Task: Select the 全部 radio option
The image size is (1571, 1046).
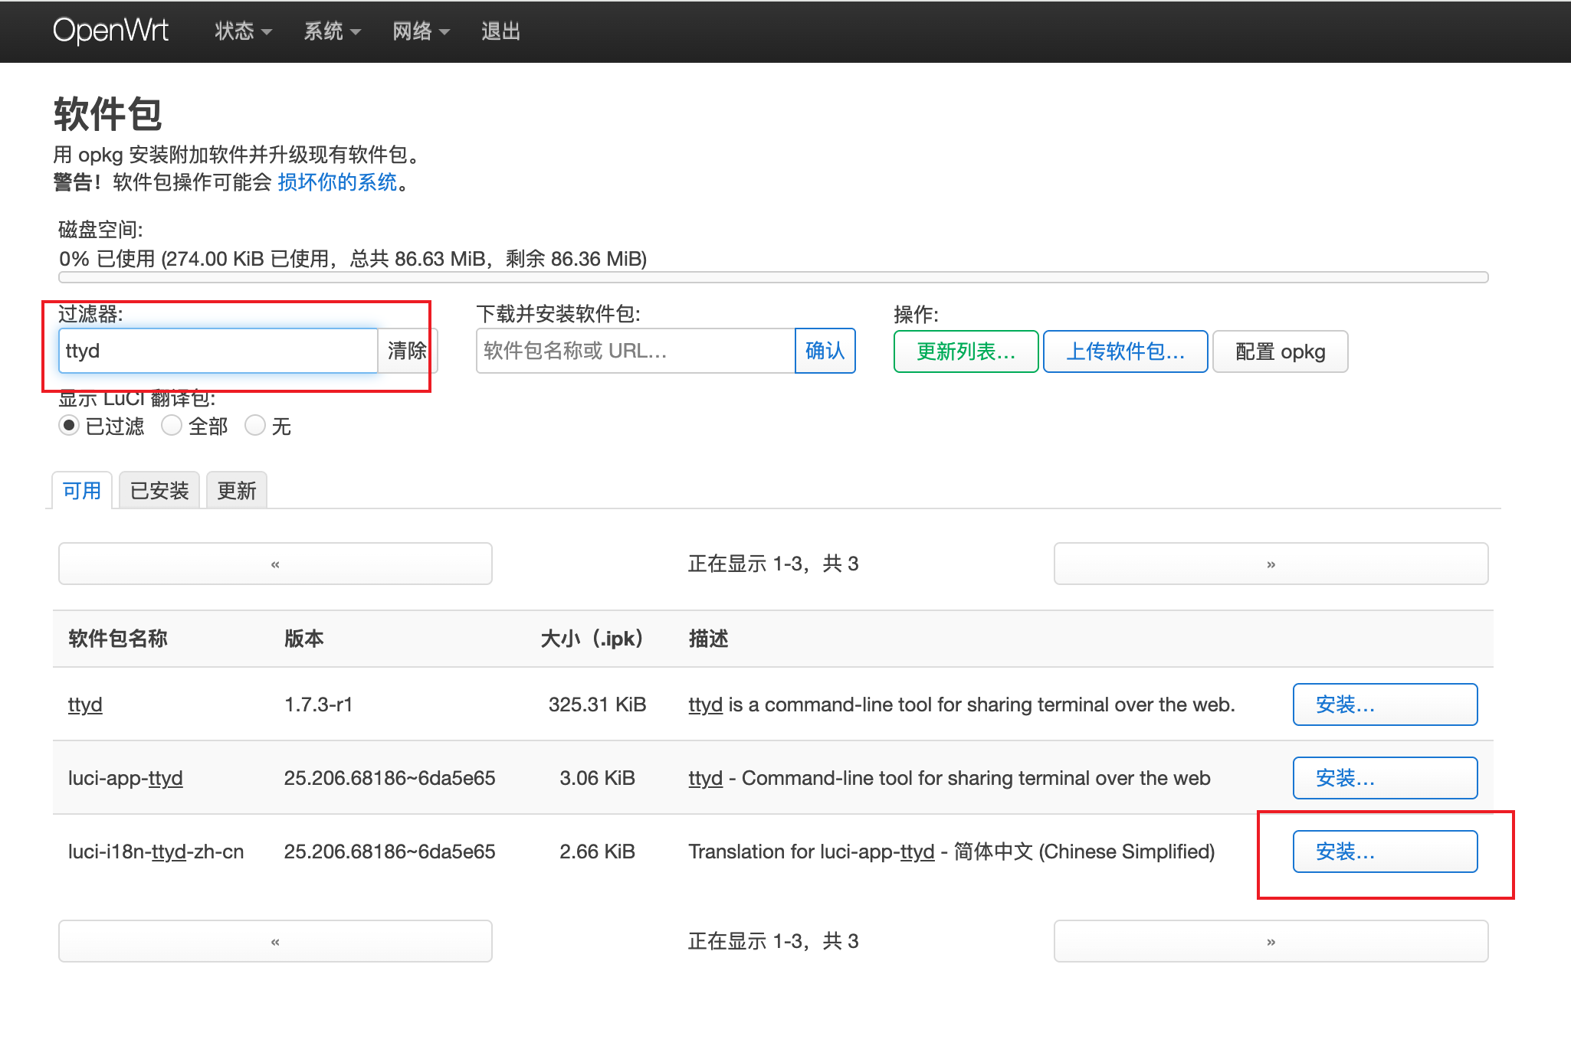Action: [x=172, y=425]
